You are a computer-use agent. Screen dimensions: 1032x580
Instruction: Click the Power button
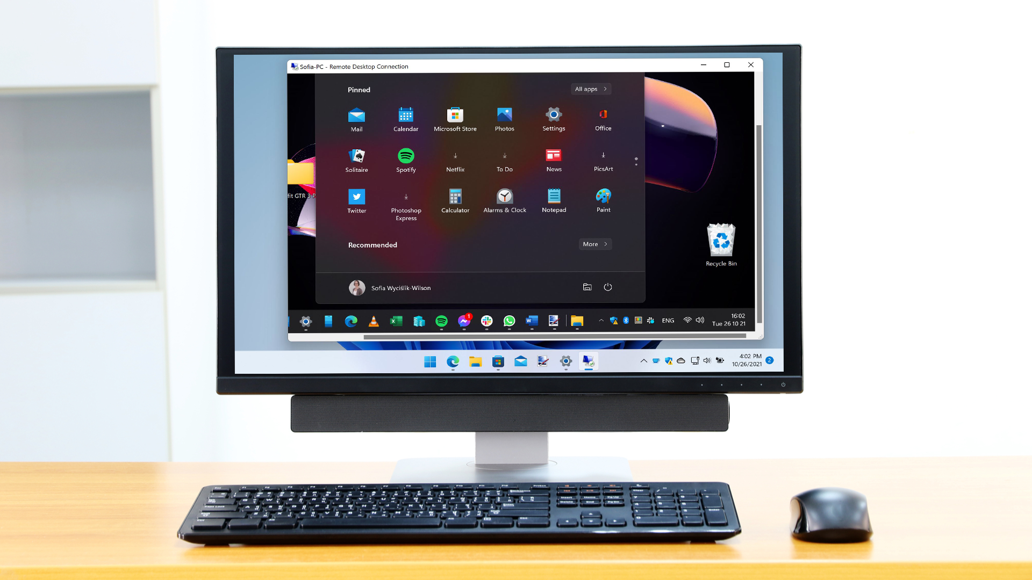pyautogui.click(x=608, y=287)
